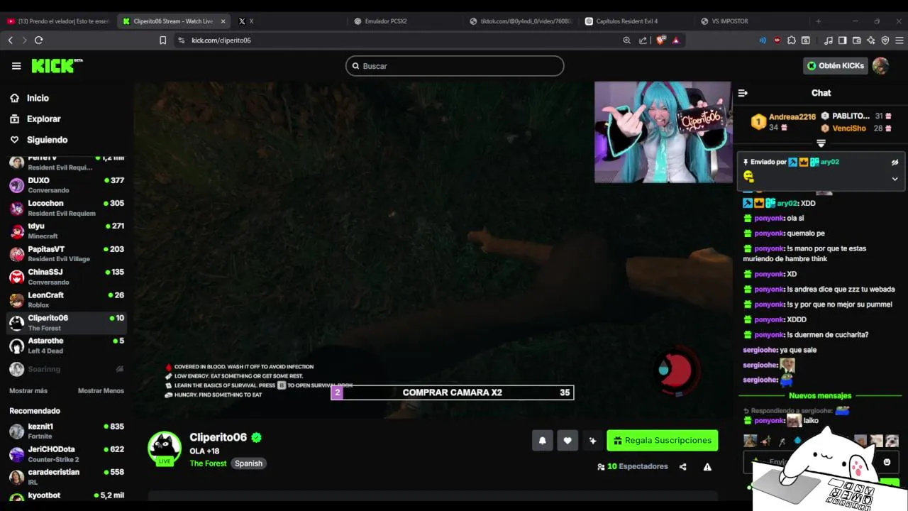Open Explorar in sidebar
The width and height of the screenshot is (908, 511).
pos(43,119)
